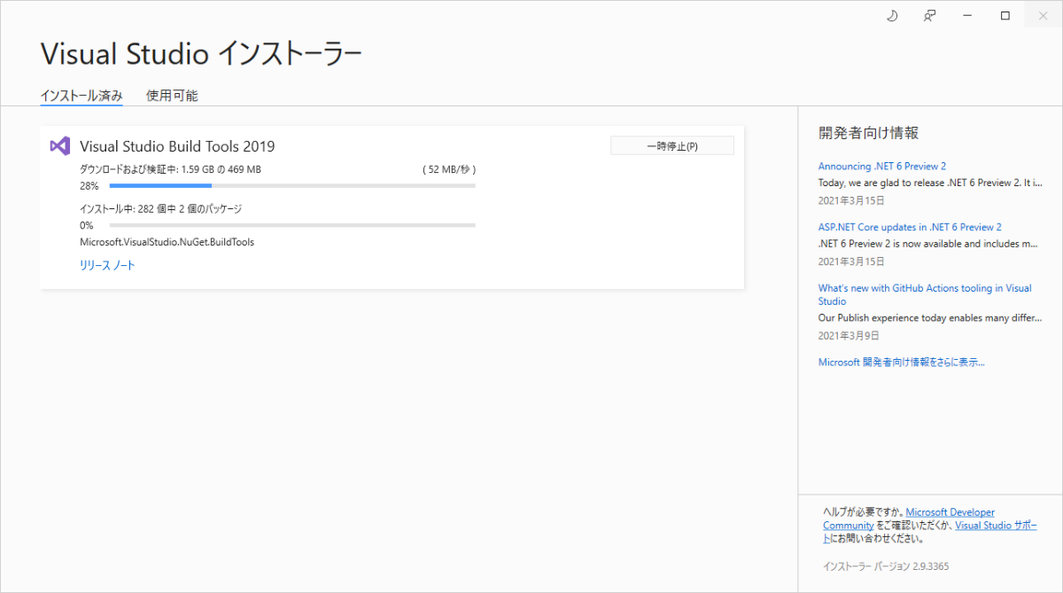Click the インストーラー バージョン 2.9.3365 text
The image size is (1063, 593).
886,566
